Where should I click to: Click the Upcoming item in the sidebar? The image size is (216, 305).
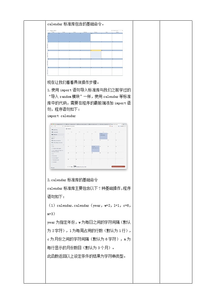[x=55, y=130]
